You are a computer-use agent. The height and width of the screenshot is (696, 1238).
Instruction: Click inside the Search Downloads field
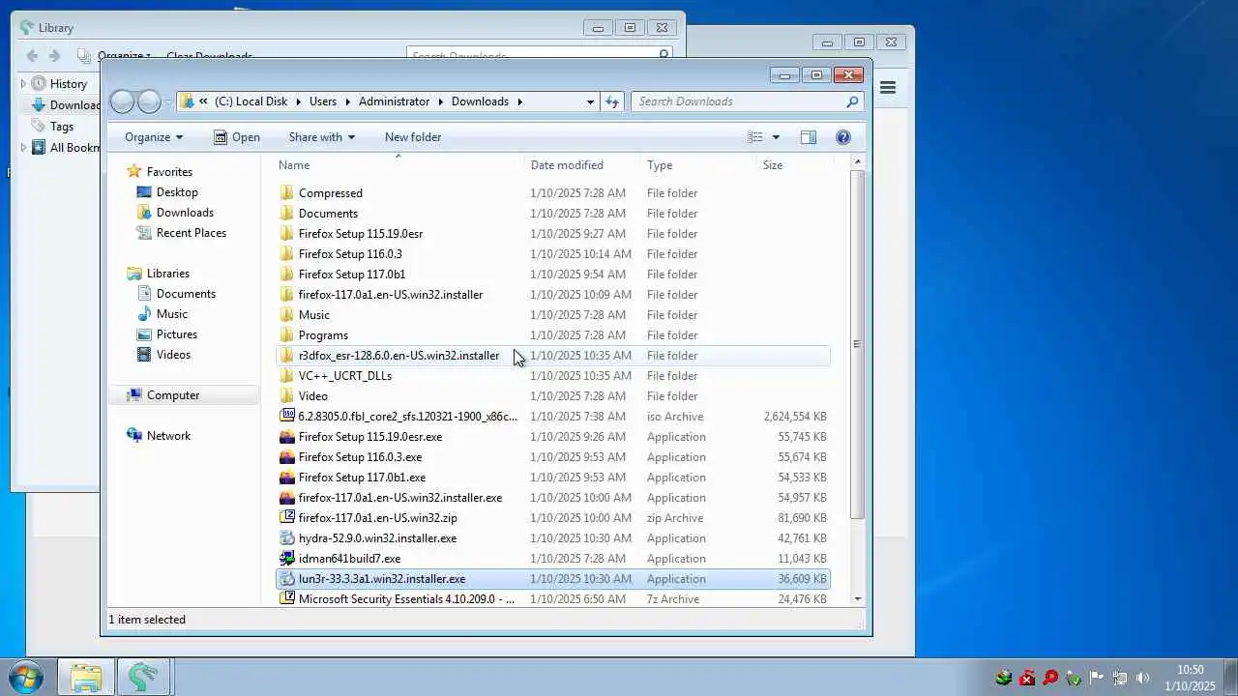coord(740,101)
